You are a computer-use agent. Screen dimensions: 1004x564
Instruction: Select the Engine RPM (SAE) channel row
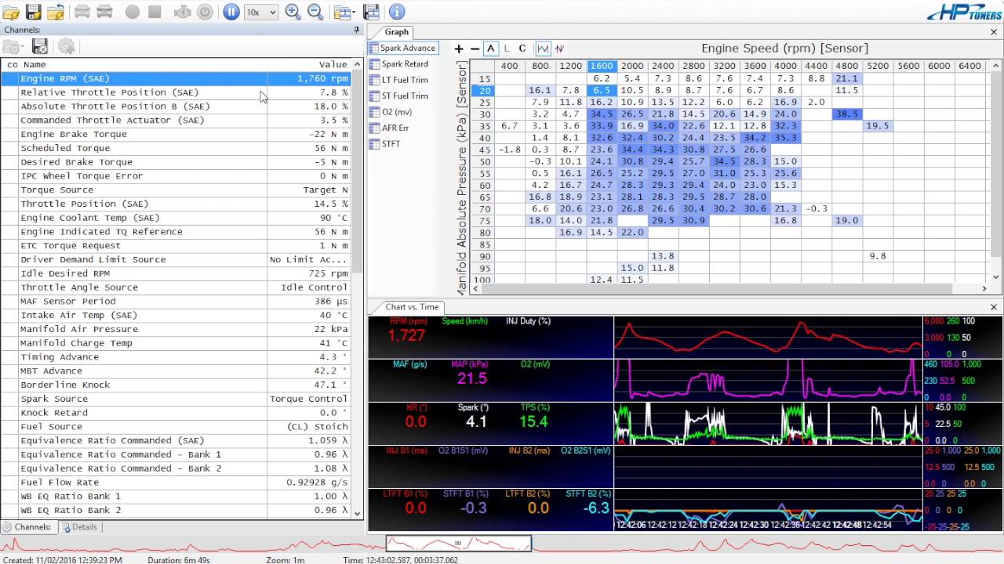[176, 78]
